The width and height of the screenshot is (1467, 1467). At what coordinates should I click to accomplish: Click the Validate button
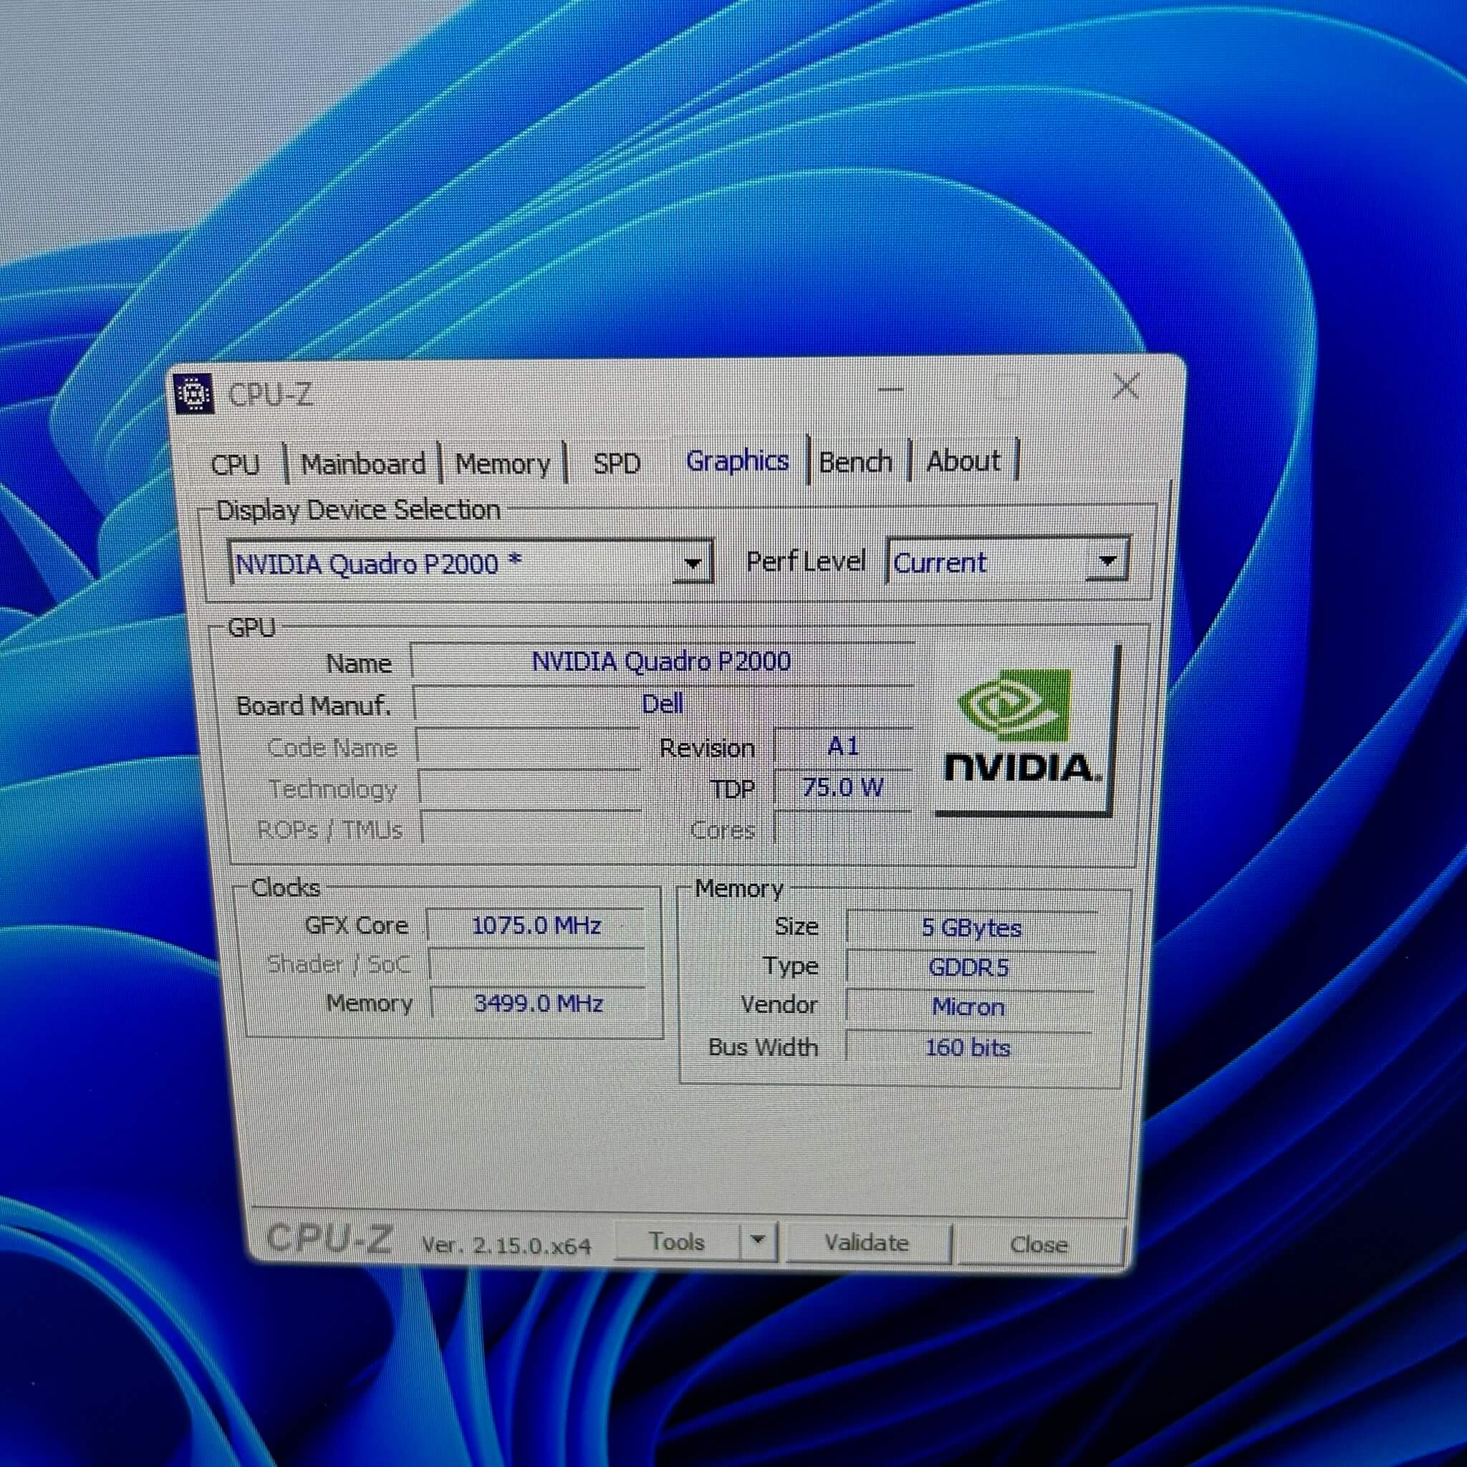pos(867,1242)
